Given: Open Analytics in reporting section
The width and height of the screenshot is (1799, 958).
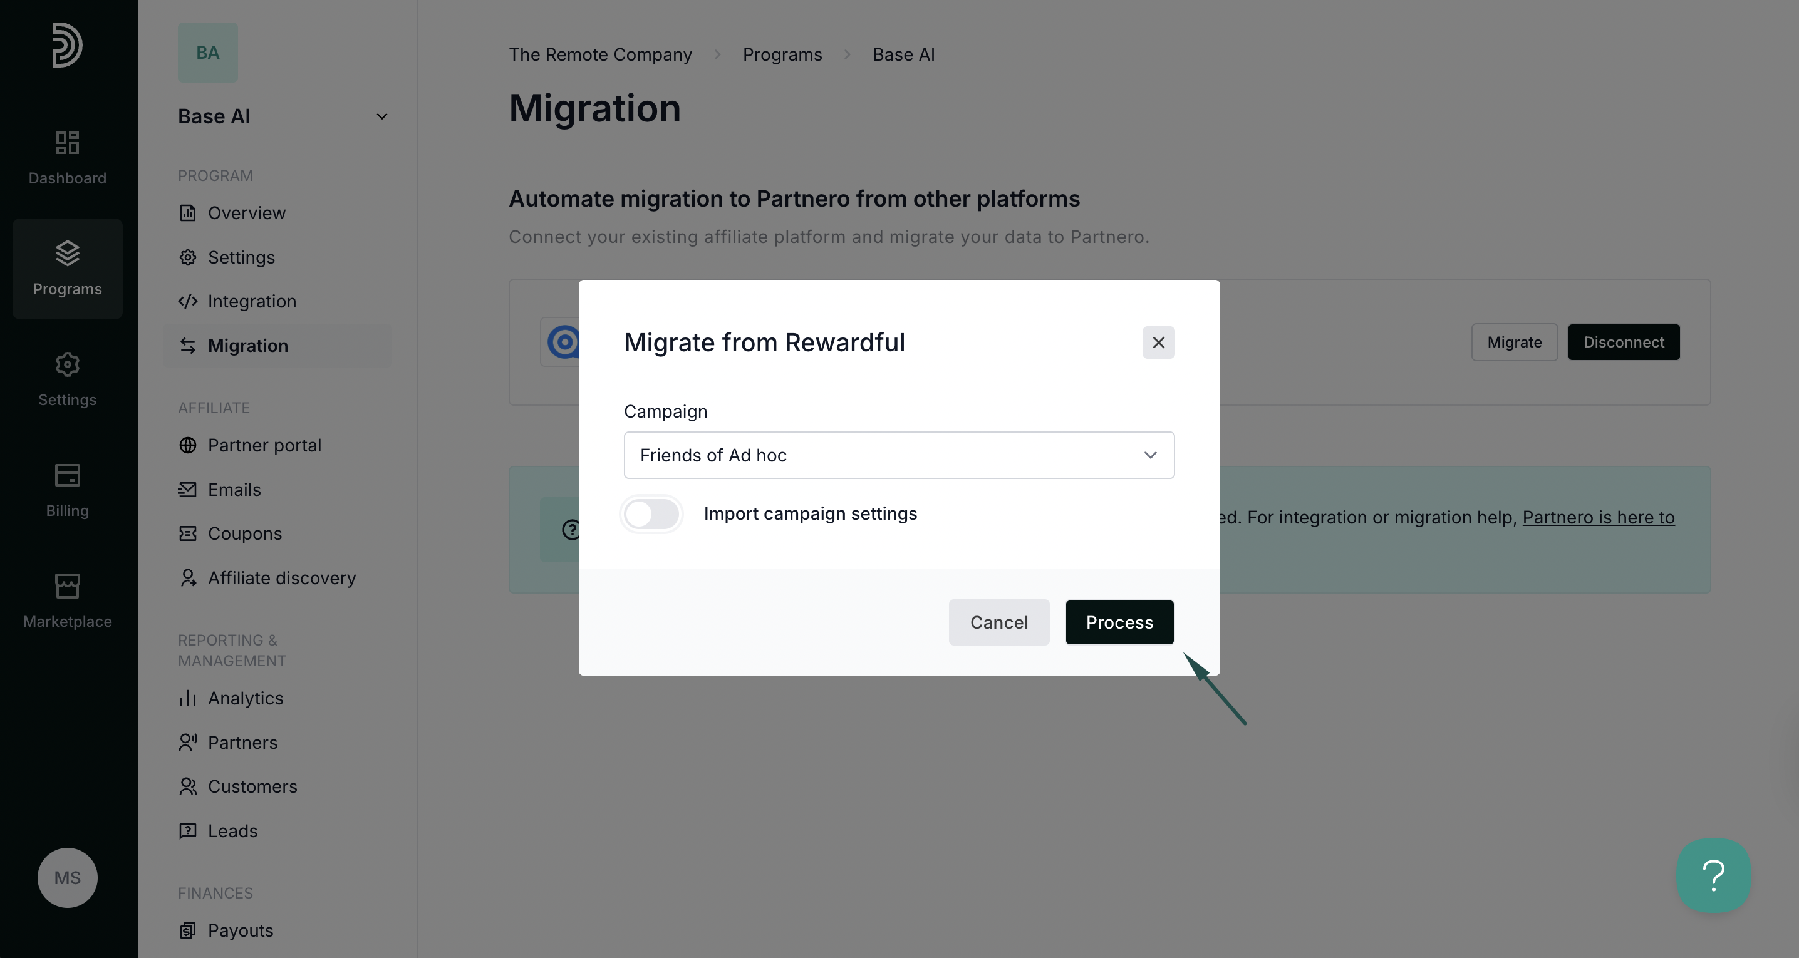Looking at the screenshot, I should tap(245, 698).
